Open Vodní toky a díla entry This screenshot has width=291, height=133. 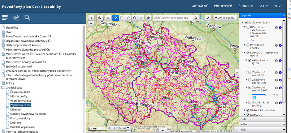20,101
